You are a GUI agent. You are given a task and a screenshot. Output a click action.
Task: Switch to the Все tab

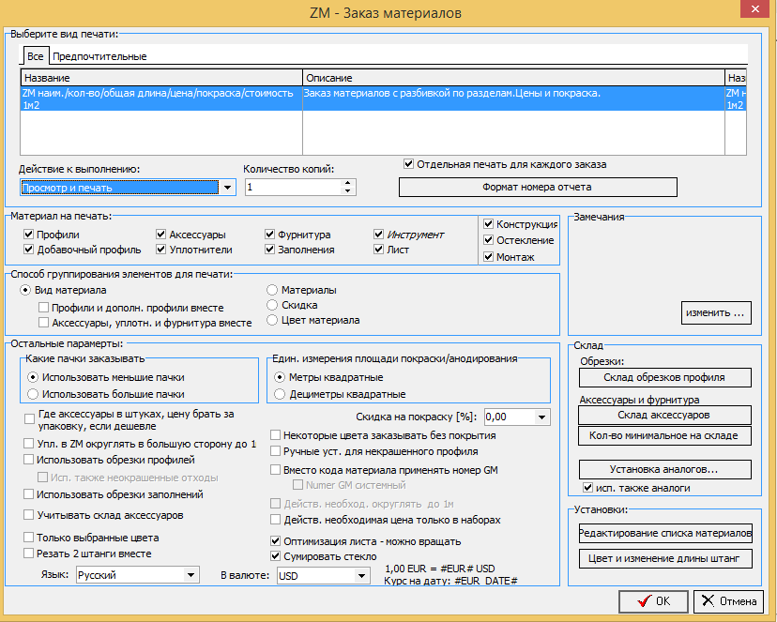coord(35,56)
